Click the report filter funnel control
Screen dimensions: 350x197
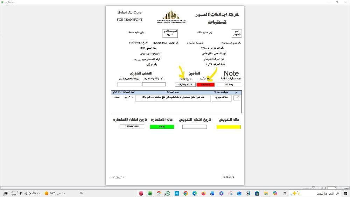(x=314, y=188)
